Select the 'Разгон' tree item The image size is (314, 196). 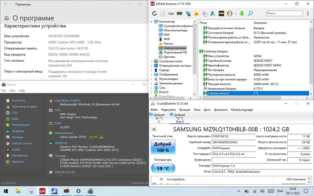[x=166, y=44]
